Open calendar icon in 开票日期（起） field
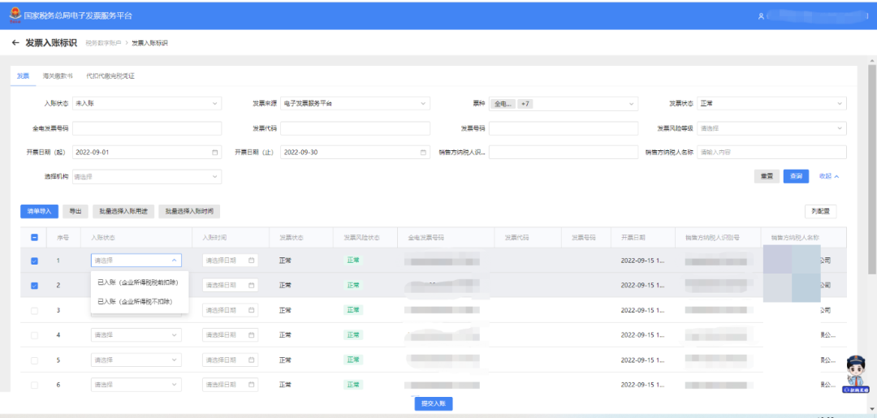 (215, 152)
